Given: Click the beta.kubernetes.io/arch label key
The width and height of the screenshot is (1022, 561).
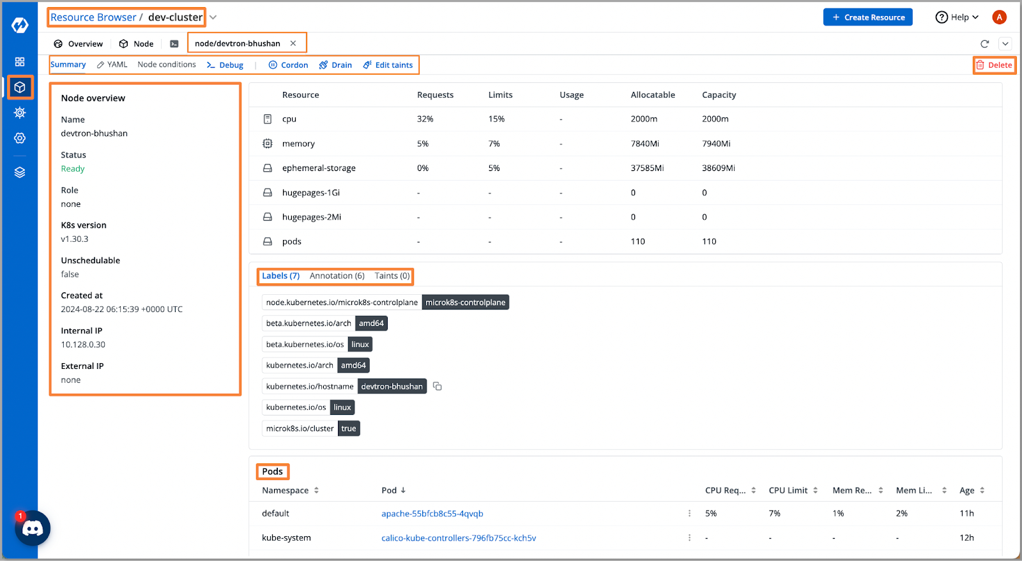Looking at the screenshot, I should point(309,324).
